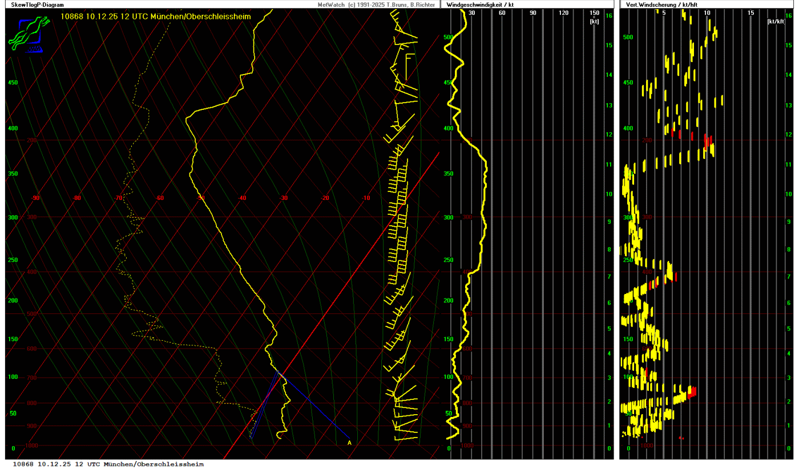
Task: Click the green 450 label on the Skew-T left edge
Action: [13, 83]
